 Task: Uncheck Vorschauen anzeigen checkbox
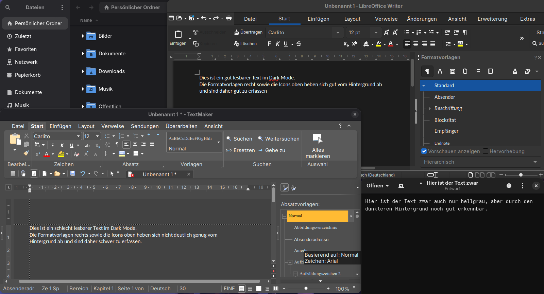424,151
